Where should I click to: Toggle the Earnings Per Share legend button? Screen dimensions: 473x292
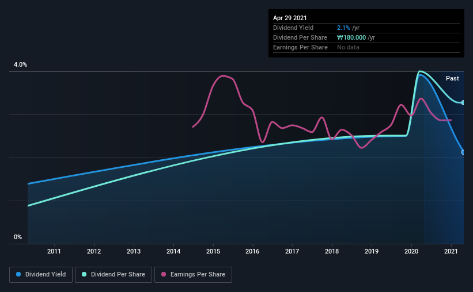193,275
